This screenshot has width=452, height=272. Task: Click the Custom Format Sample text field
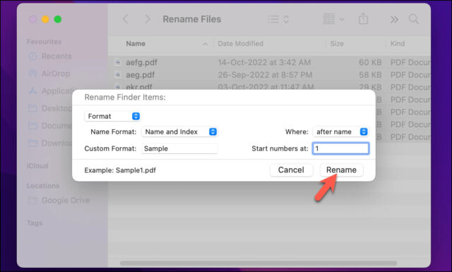(179, 148)
